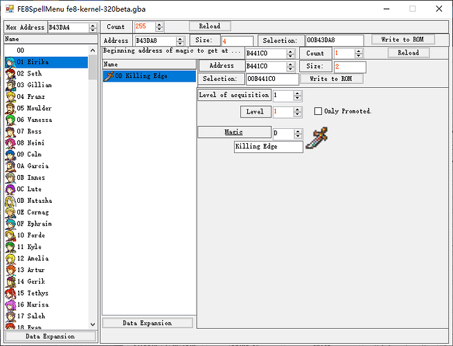The width and height of the screenshot is (453, 346).
Task: Adjust the Hex Address B43DA4 spinner
Action: click(93, 28)
